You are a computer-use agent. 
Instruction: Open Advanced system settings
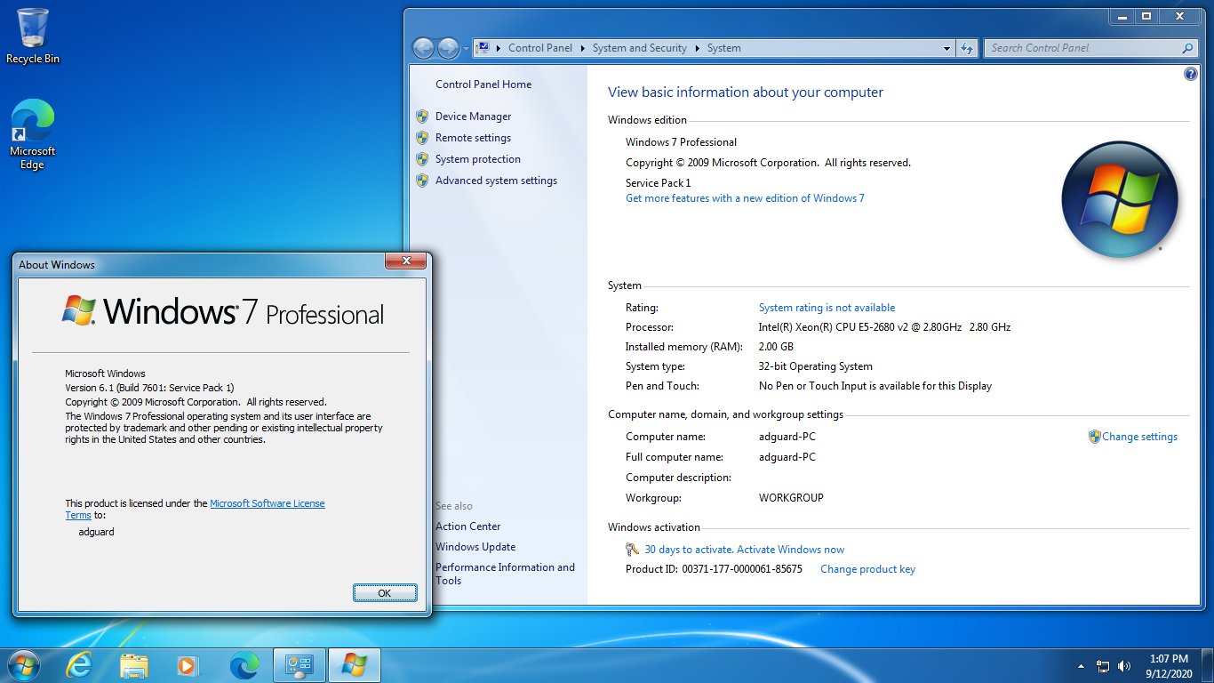[496, 181]
